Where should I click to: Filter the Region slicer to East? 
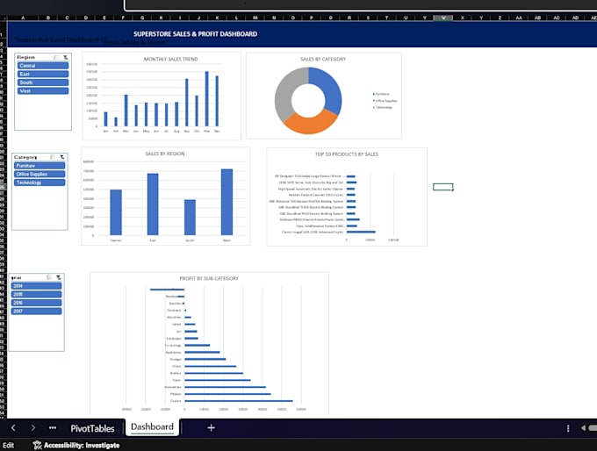pyautogui.click(x=43, y=75)
